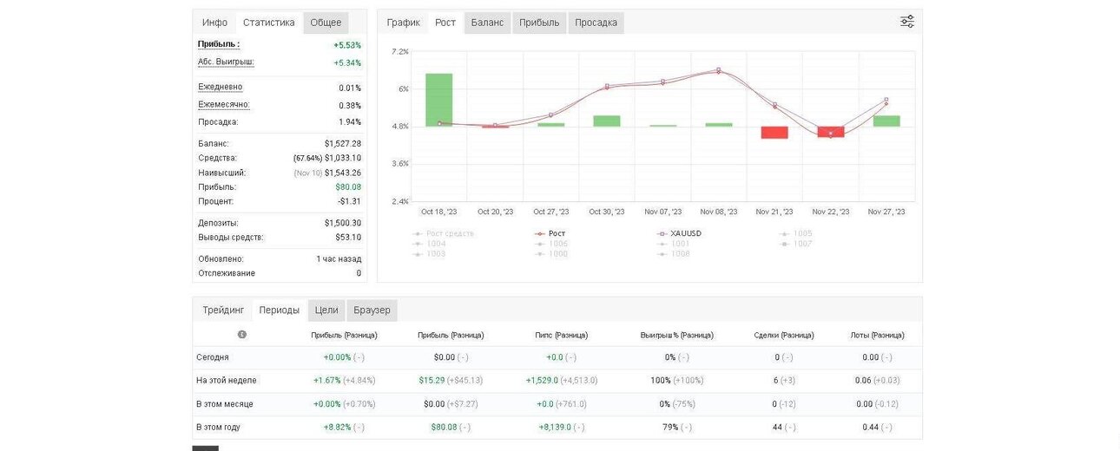
Task: Click the info icon in the periods table header
Action: tap(241, 334)
